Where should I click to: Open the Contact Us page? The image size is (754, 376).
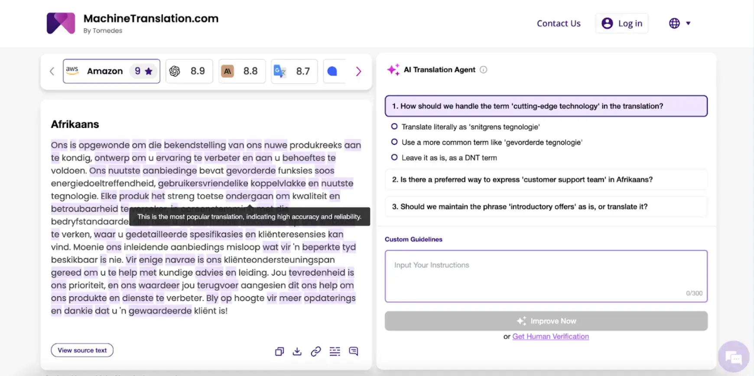coord(559,23)
